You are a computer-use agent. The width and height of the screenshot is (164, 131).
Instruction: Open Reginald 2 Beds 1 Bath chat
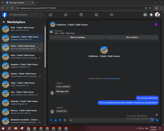pos(22,103)
